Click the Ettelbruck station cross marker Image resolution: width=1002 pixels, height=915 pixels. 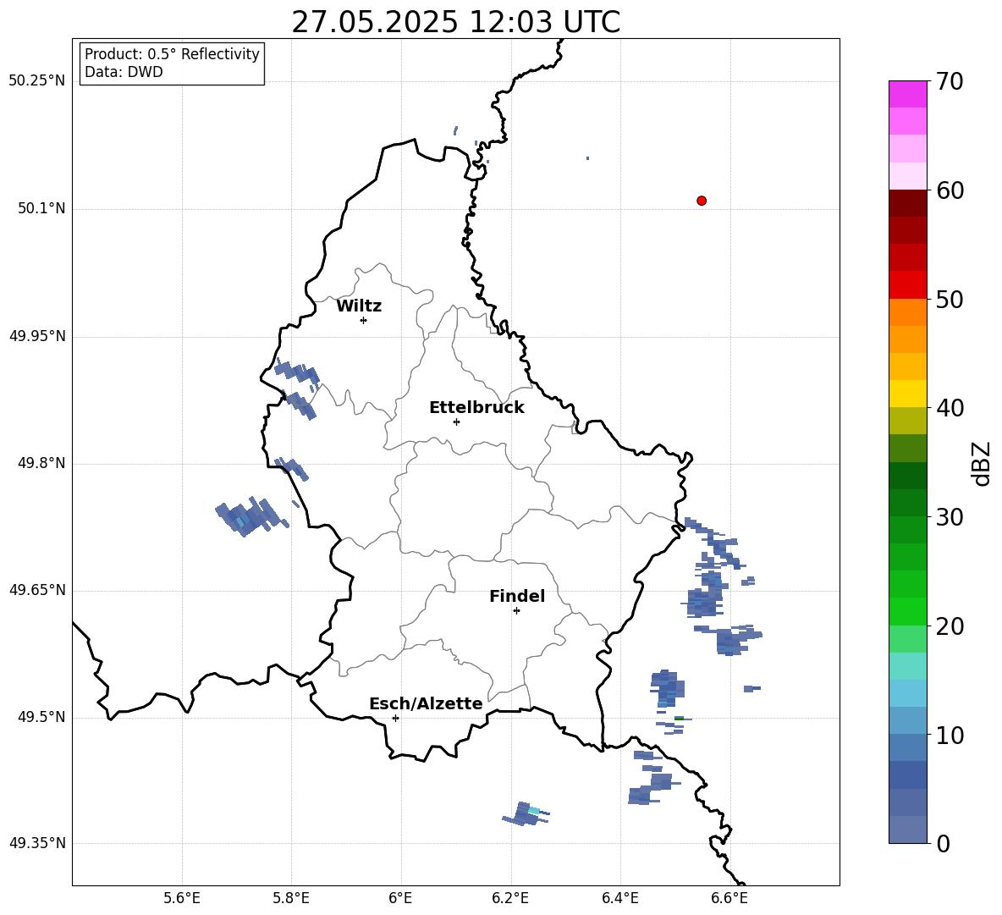pos(456,422)
